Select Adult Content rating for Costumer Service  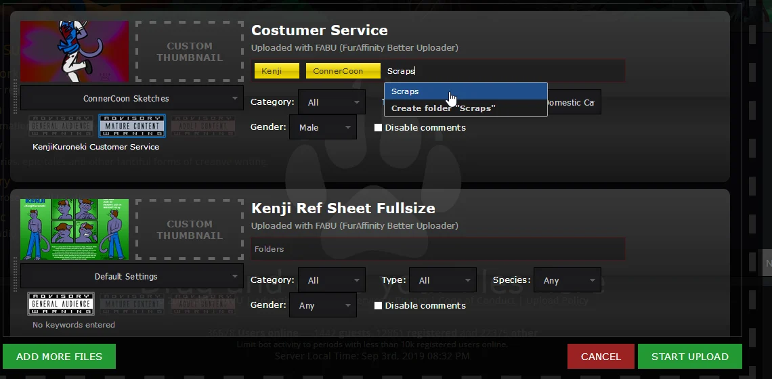pos(203,126)
